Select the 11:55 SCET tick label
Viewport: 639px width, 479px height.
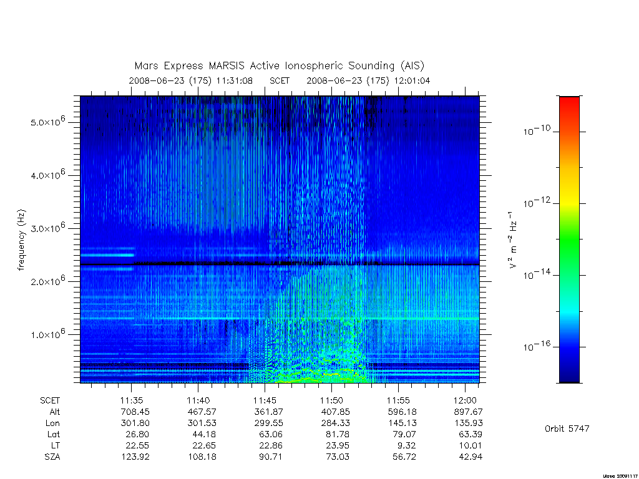(x=398, y=400)
